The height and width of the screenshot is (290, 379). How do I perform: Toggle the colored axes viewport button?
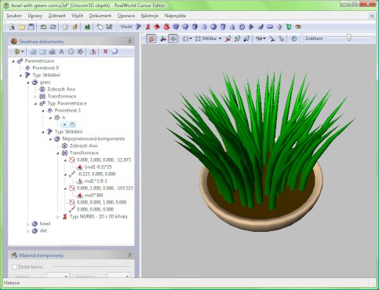tap(163, 39)
